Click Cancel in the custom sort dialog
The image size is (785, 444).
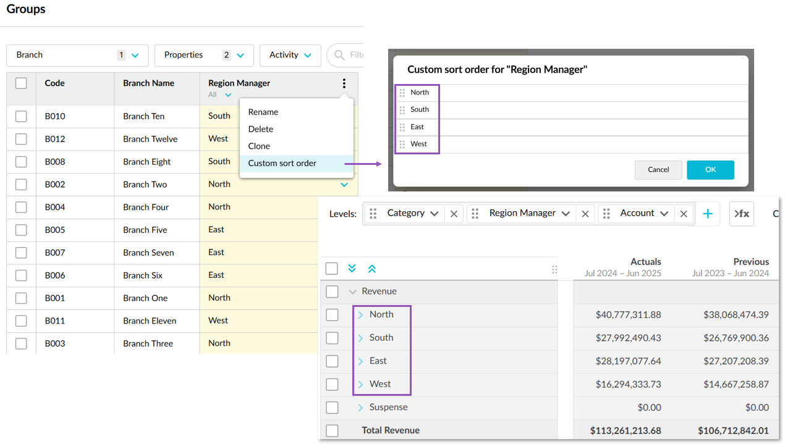(658, 169)
